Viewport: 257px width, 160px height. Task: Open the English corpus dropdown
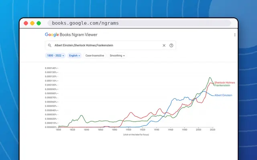[74, 56]
